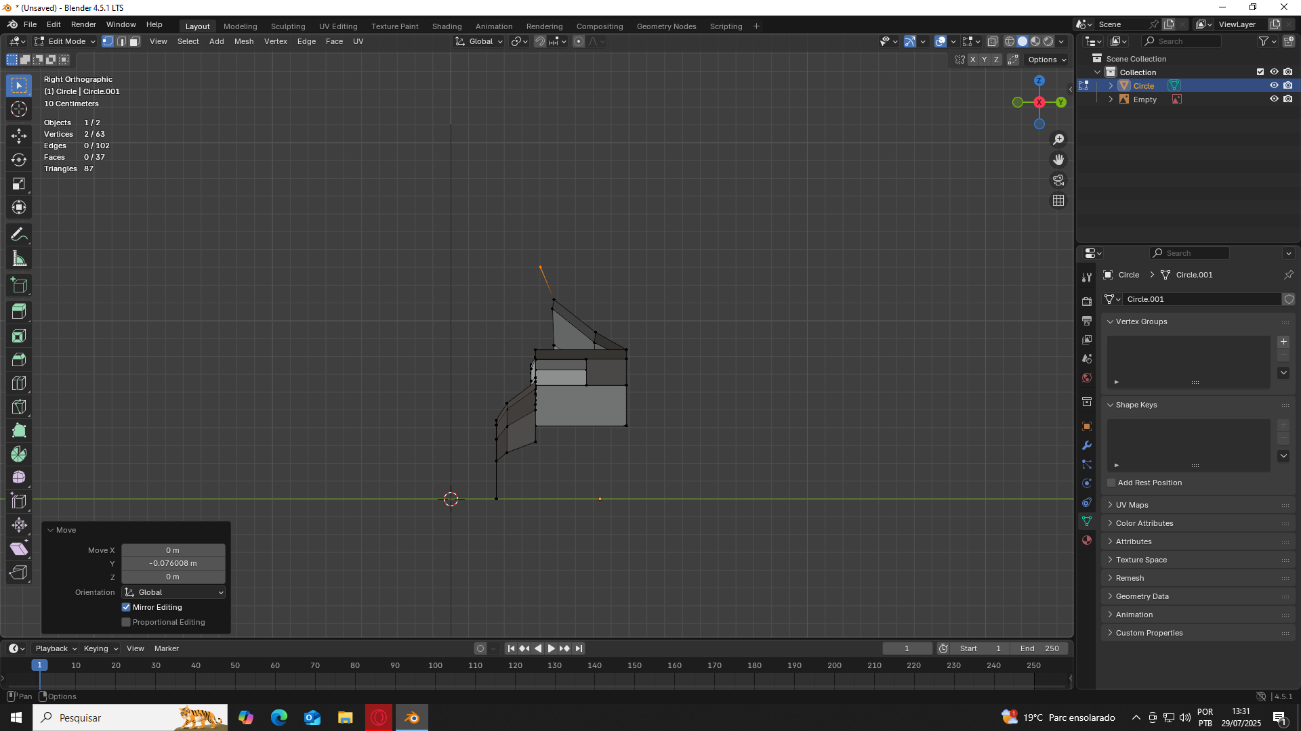Viewport: 1301px width, 731px height.
Task: Click the Options button in viewport header
Action: tap(1046, 60)
